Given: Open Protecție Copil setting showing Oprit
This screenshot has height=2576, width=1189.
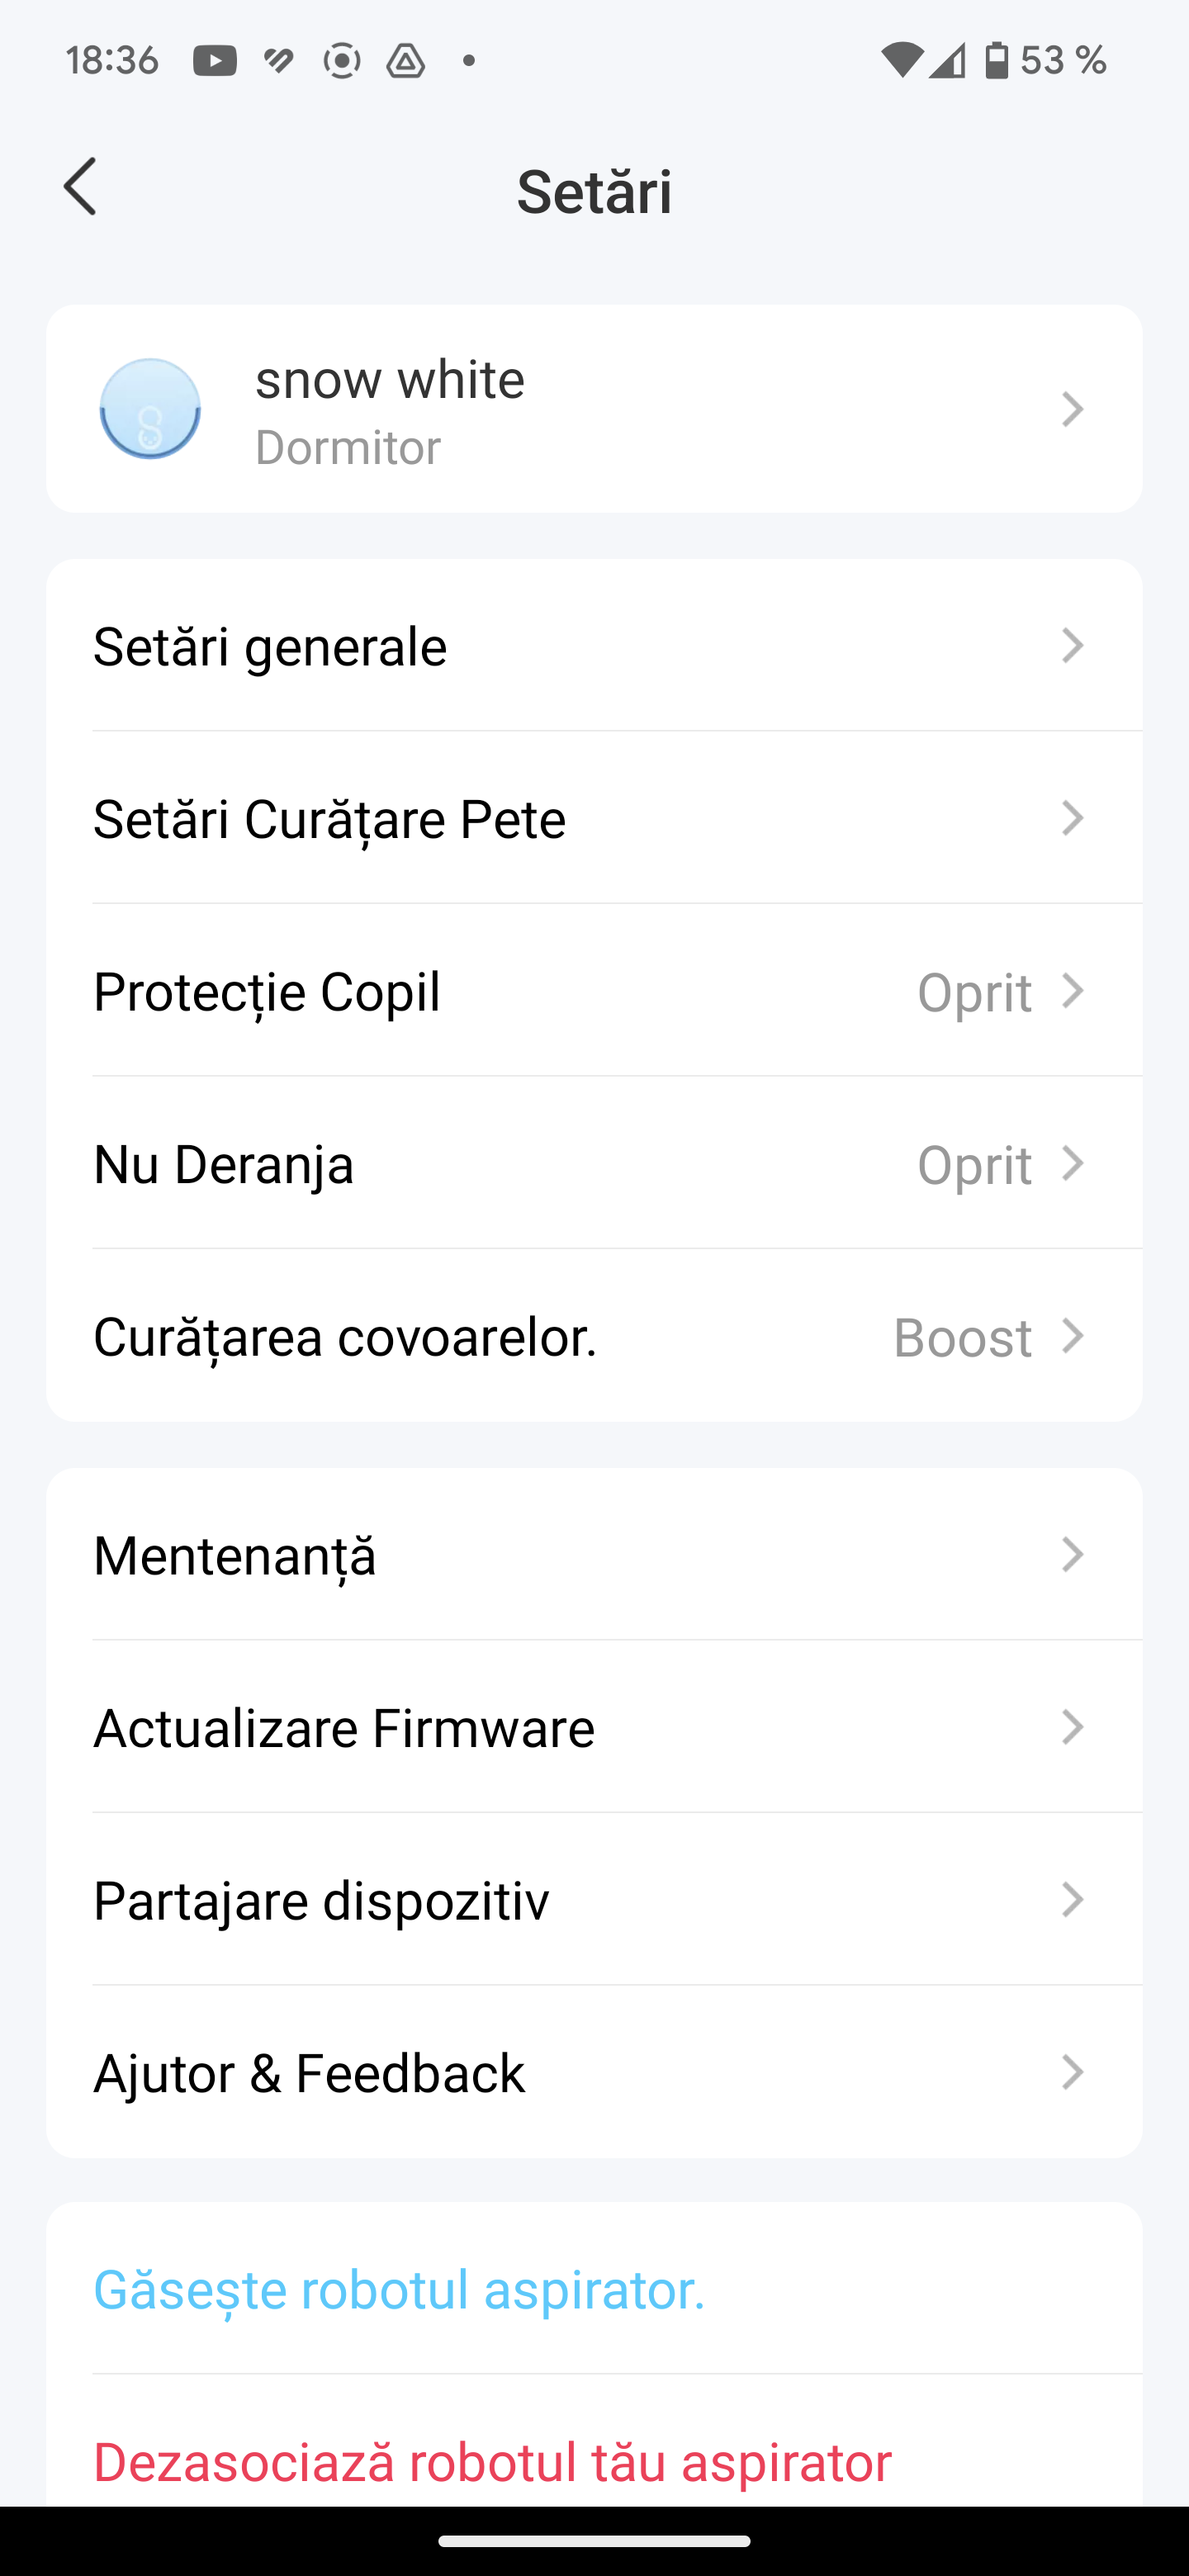Looking at the screenshot, I should click(594, 991).
